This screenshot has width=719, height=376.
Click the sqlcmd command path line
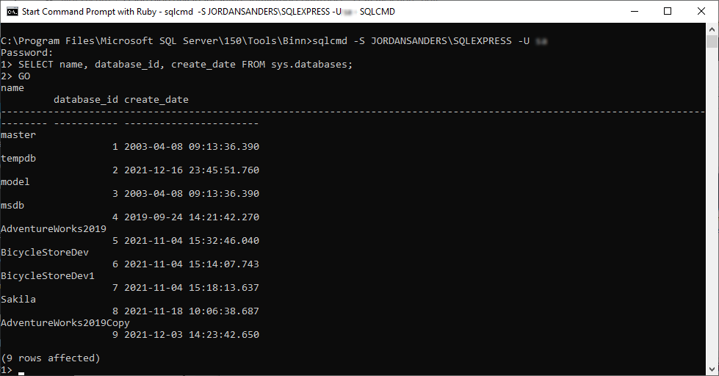274,41
